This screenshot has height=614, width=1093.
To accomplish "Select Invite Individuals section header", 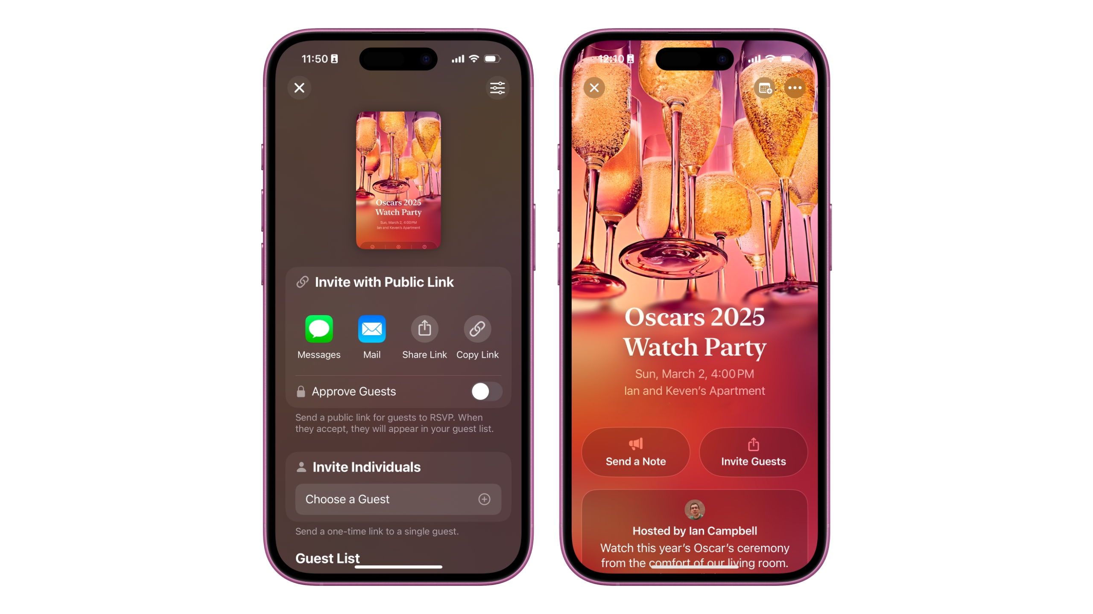I will [x=365, y=466].
